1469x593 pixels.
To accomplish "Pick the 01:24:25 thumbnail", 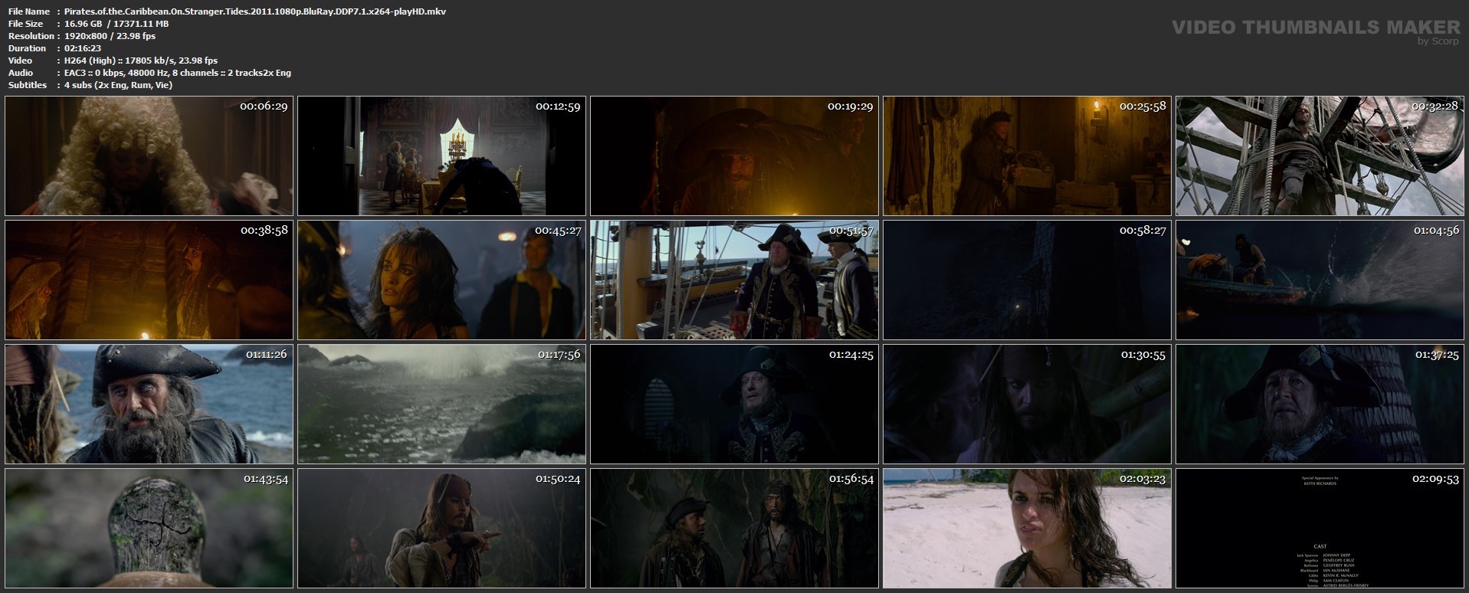I will tap(734, 404).
